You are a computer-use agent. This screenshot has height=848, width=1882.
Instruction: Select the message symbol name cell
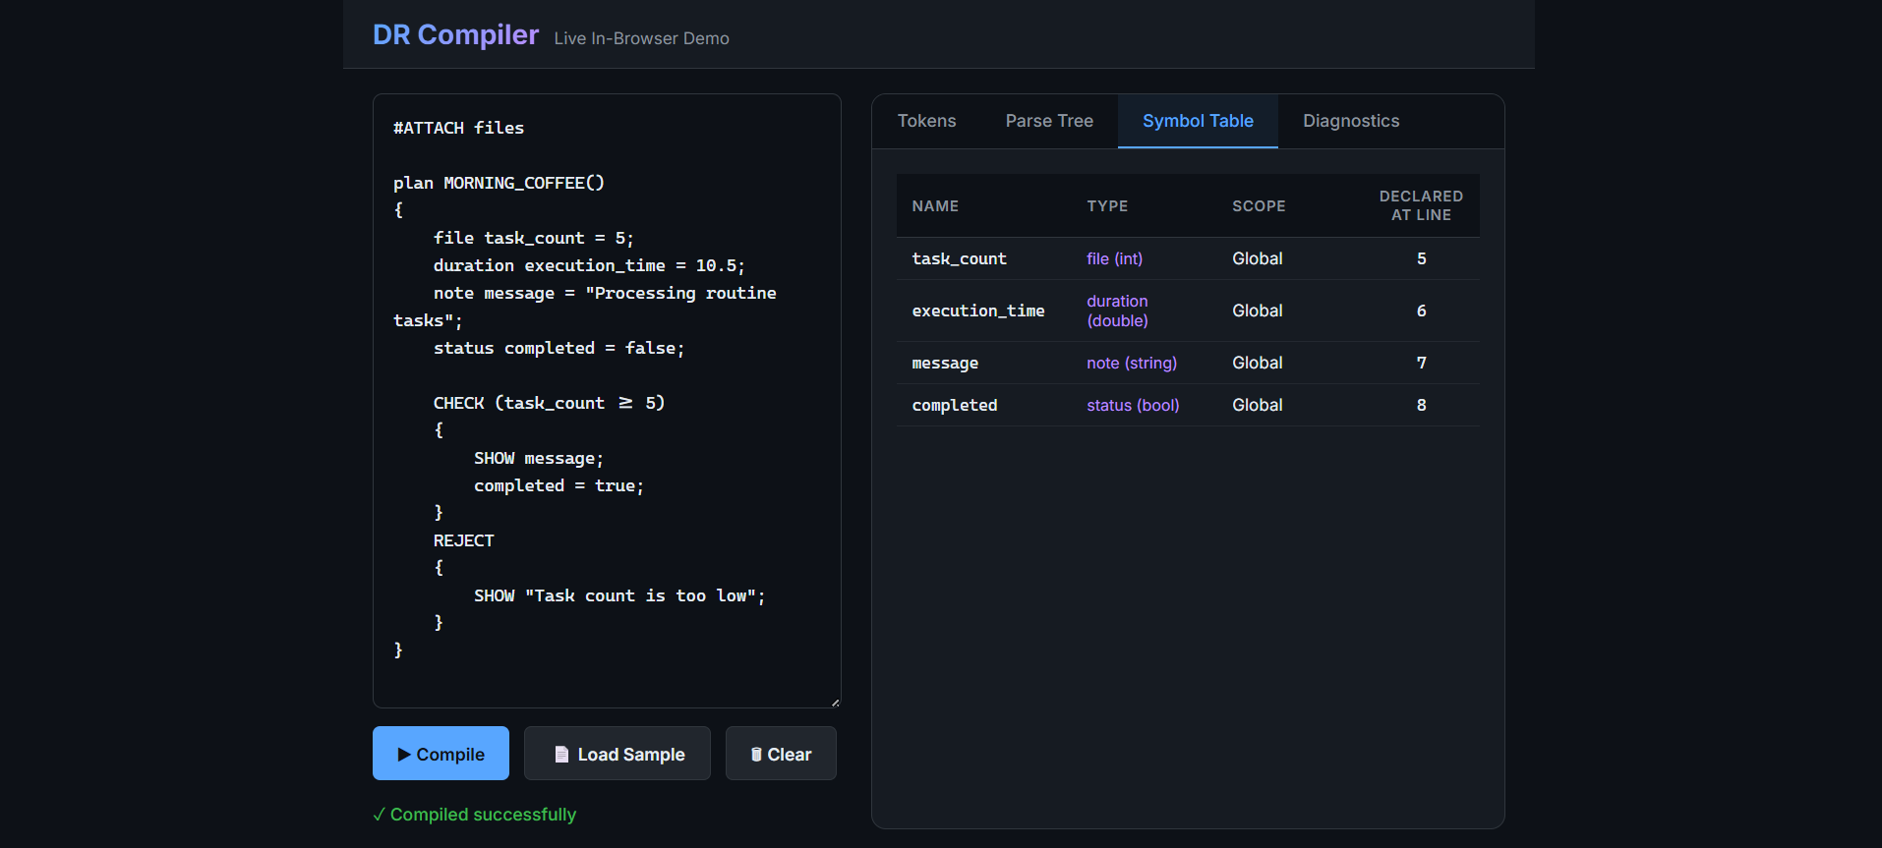click(945, 363)
